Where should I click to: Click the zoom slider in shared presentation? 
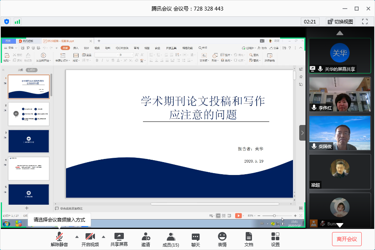pyautogui.click(x=274, y=216)
